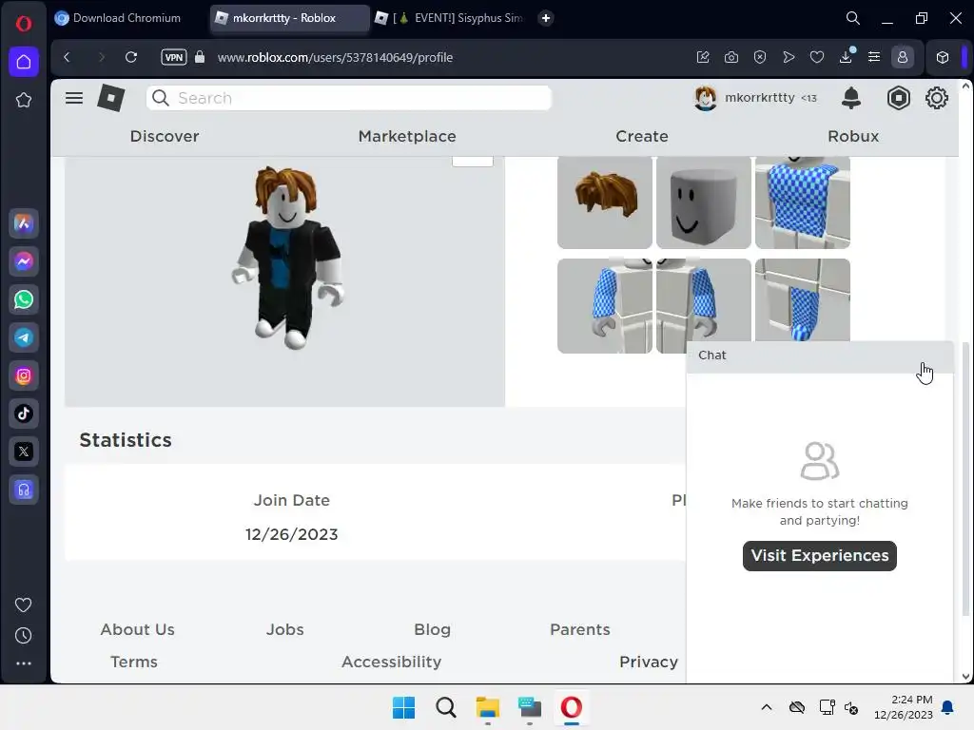Open X (Twitter) in the sidebar
The image size is (974, 730).
coord(24,451)
